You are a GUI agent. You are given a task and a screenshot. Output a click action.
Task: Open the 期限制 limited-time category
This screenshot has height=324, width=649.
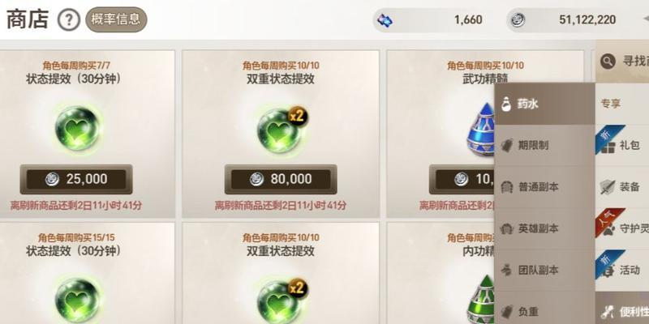[544, 146]
